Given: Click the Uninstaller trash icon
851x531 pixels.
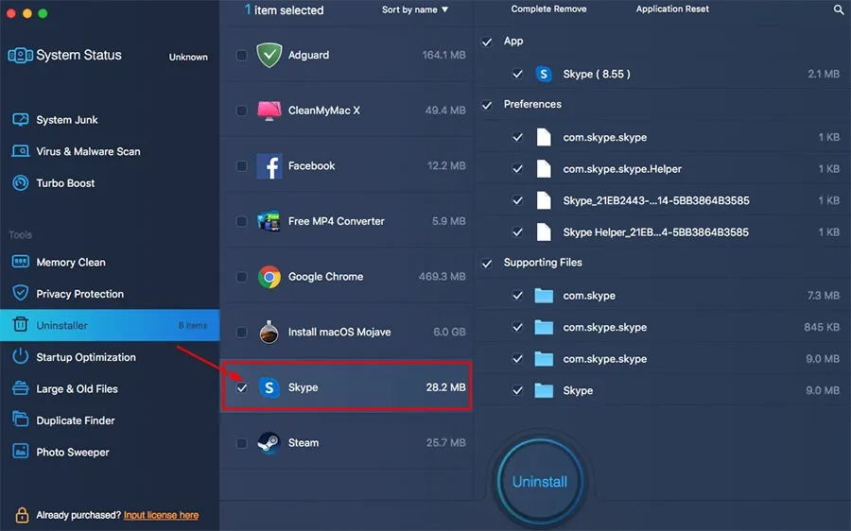Looking at the screenshot, I should [x=20, y=324].
